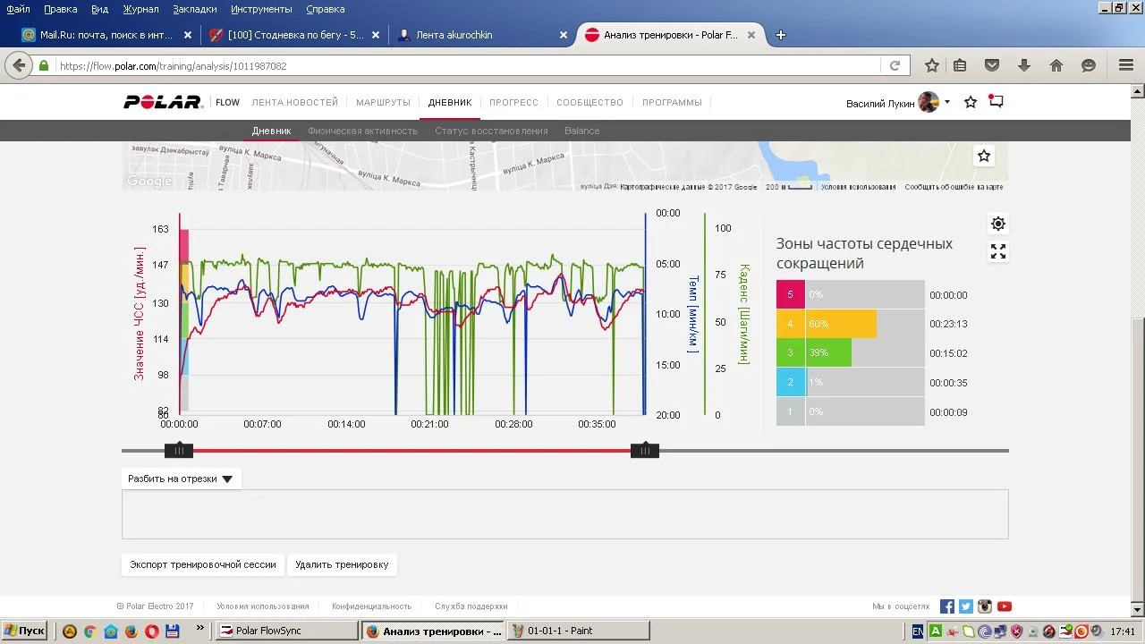Click 'Экспорт тренировочной сессии' button
This screenshot has width=1145, height=644.
pyautogui.click(x=203, y=564)
